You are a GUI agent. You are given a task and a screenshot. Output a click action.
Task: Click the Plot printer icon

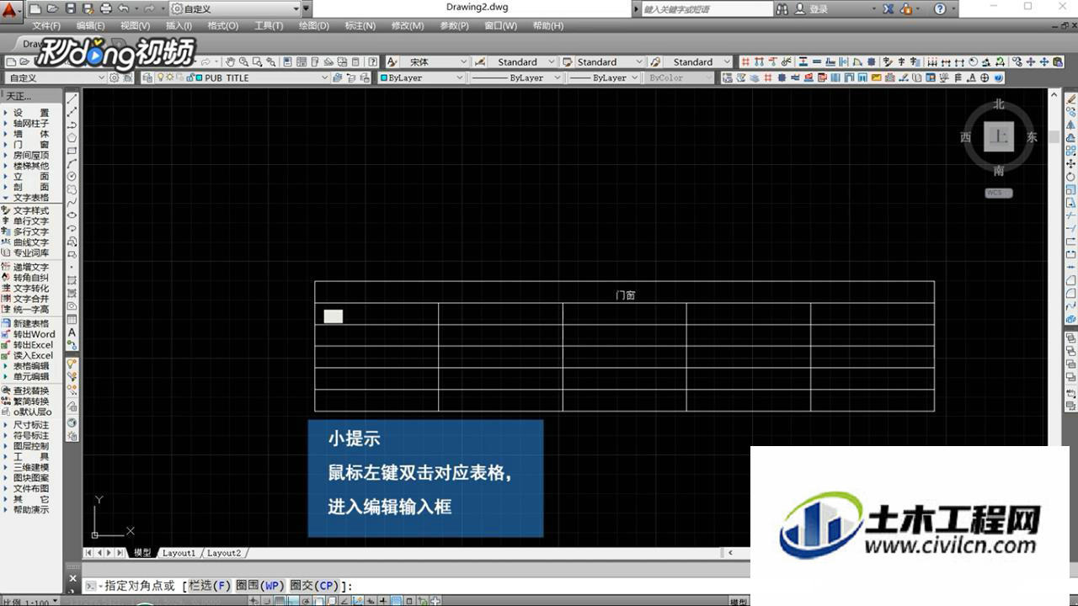(x=105, y=8)
